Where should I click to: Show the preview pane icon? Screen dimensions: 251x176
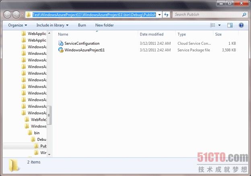tap(230, 25)
